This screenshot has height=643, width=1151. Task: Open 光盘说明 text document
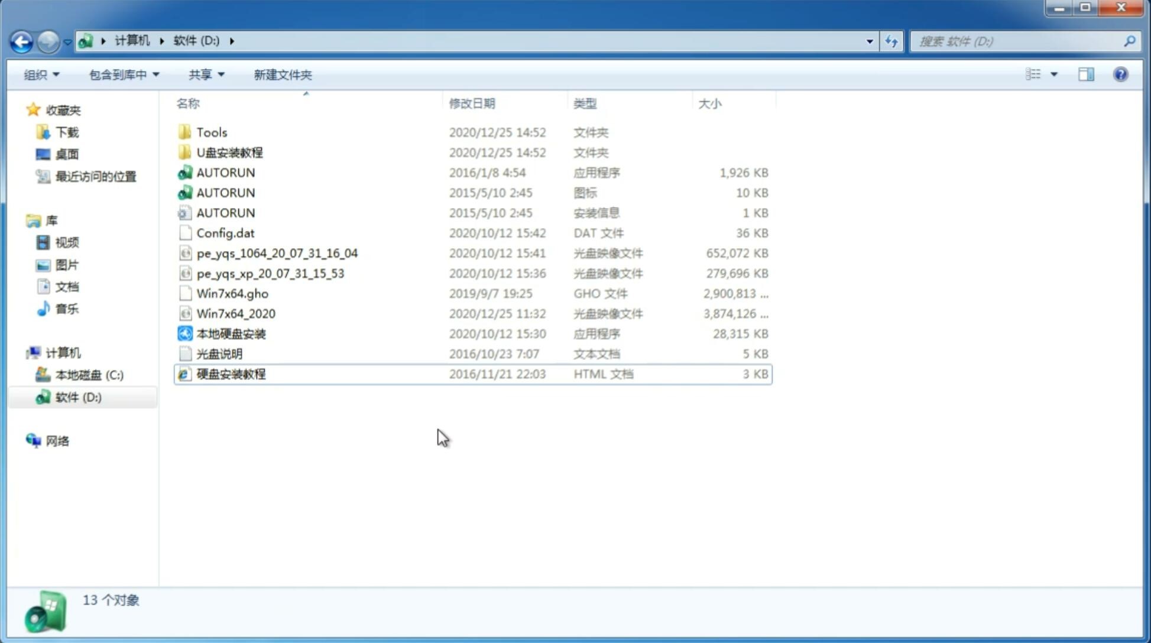tap(219, 353)
